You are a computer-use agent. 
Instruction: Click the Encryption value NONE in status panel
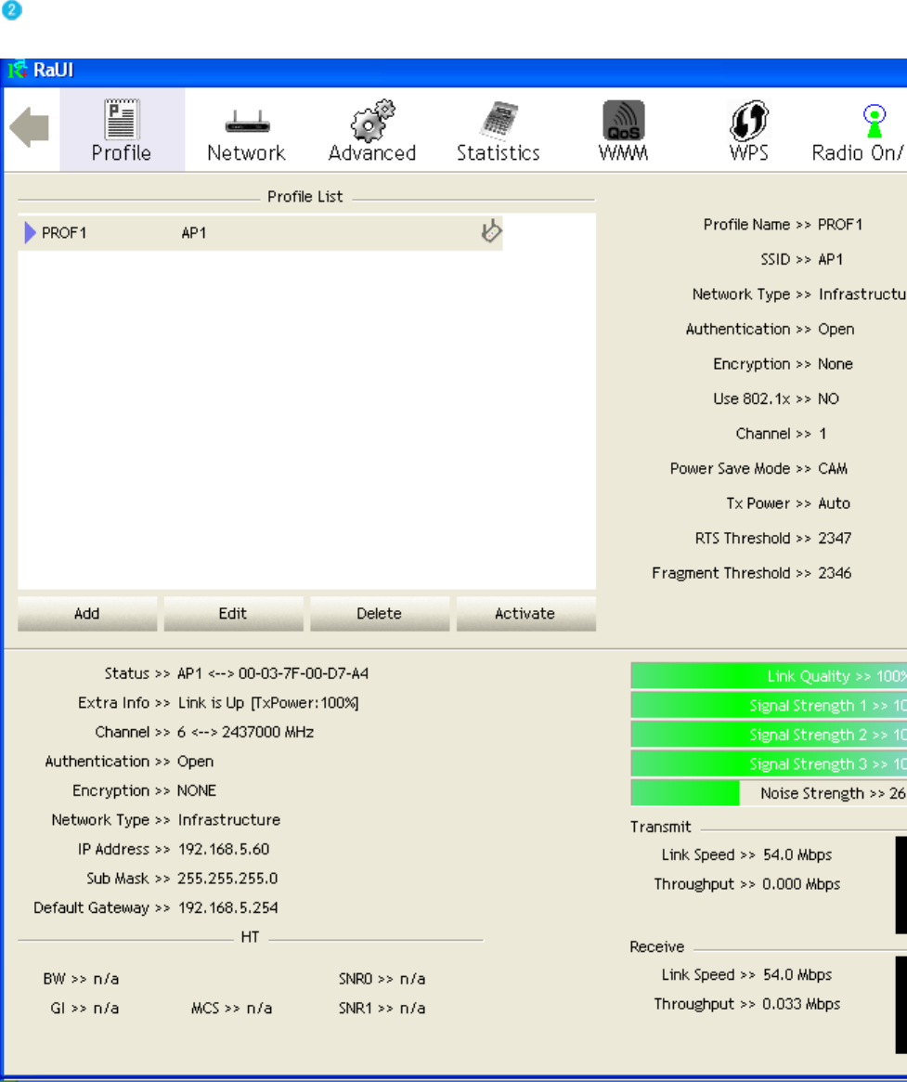point(197,790)
